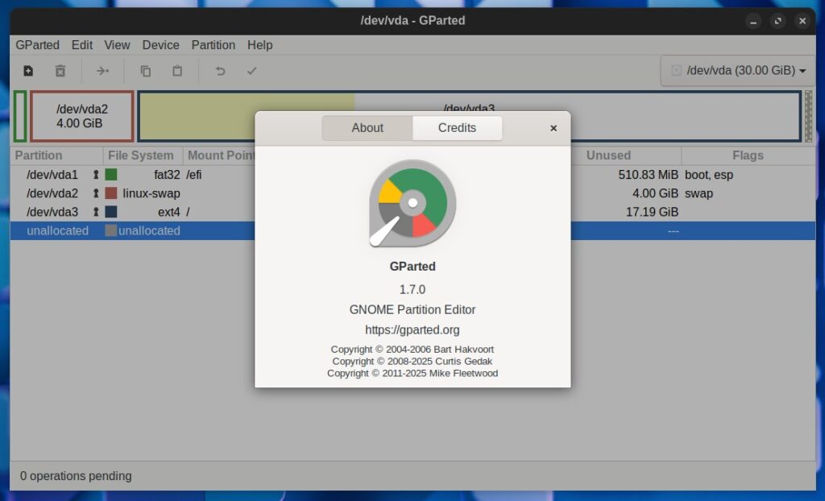Screen dimensions: 825x501
Task: Click the red linux-swap color swatch
Action: point(111,193)
